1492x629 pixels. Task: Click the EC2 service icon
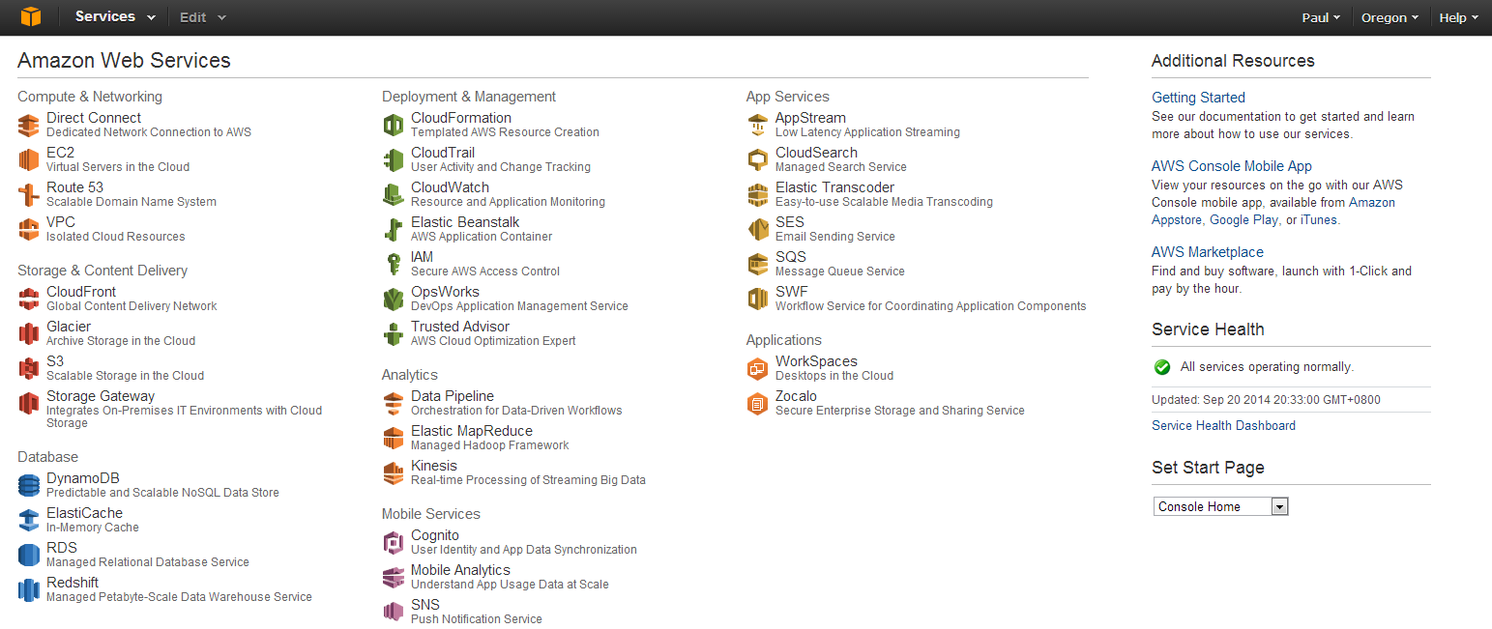(x=29, y=160)
